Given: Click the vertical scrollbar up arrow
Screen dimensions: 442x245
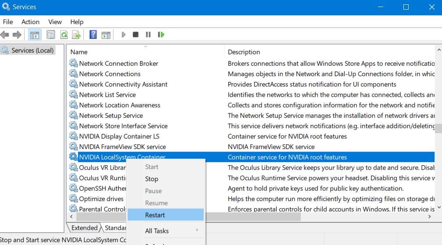Looking at the screenshot, I should pyautogui.click(x=439, y=50).
